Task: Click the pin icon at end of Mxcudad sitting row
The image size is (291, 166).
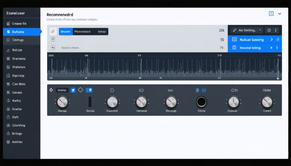Action: coord(277,47)
